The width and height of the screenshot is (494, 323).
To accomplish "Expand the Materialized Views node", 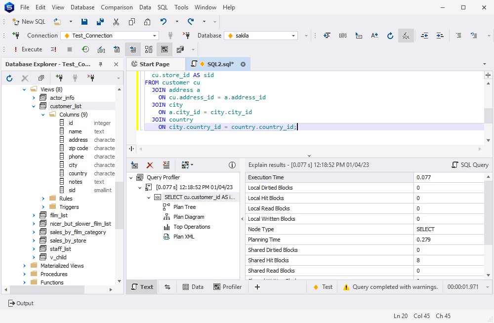I will pyautogui.click(x=24, y=265).
